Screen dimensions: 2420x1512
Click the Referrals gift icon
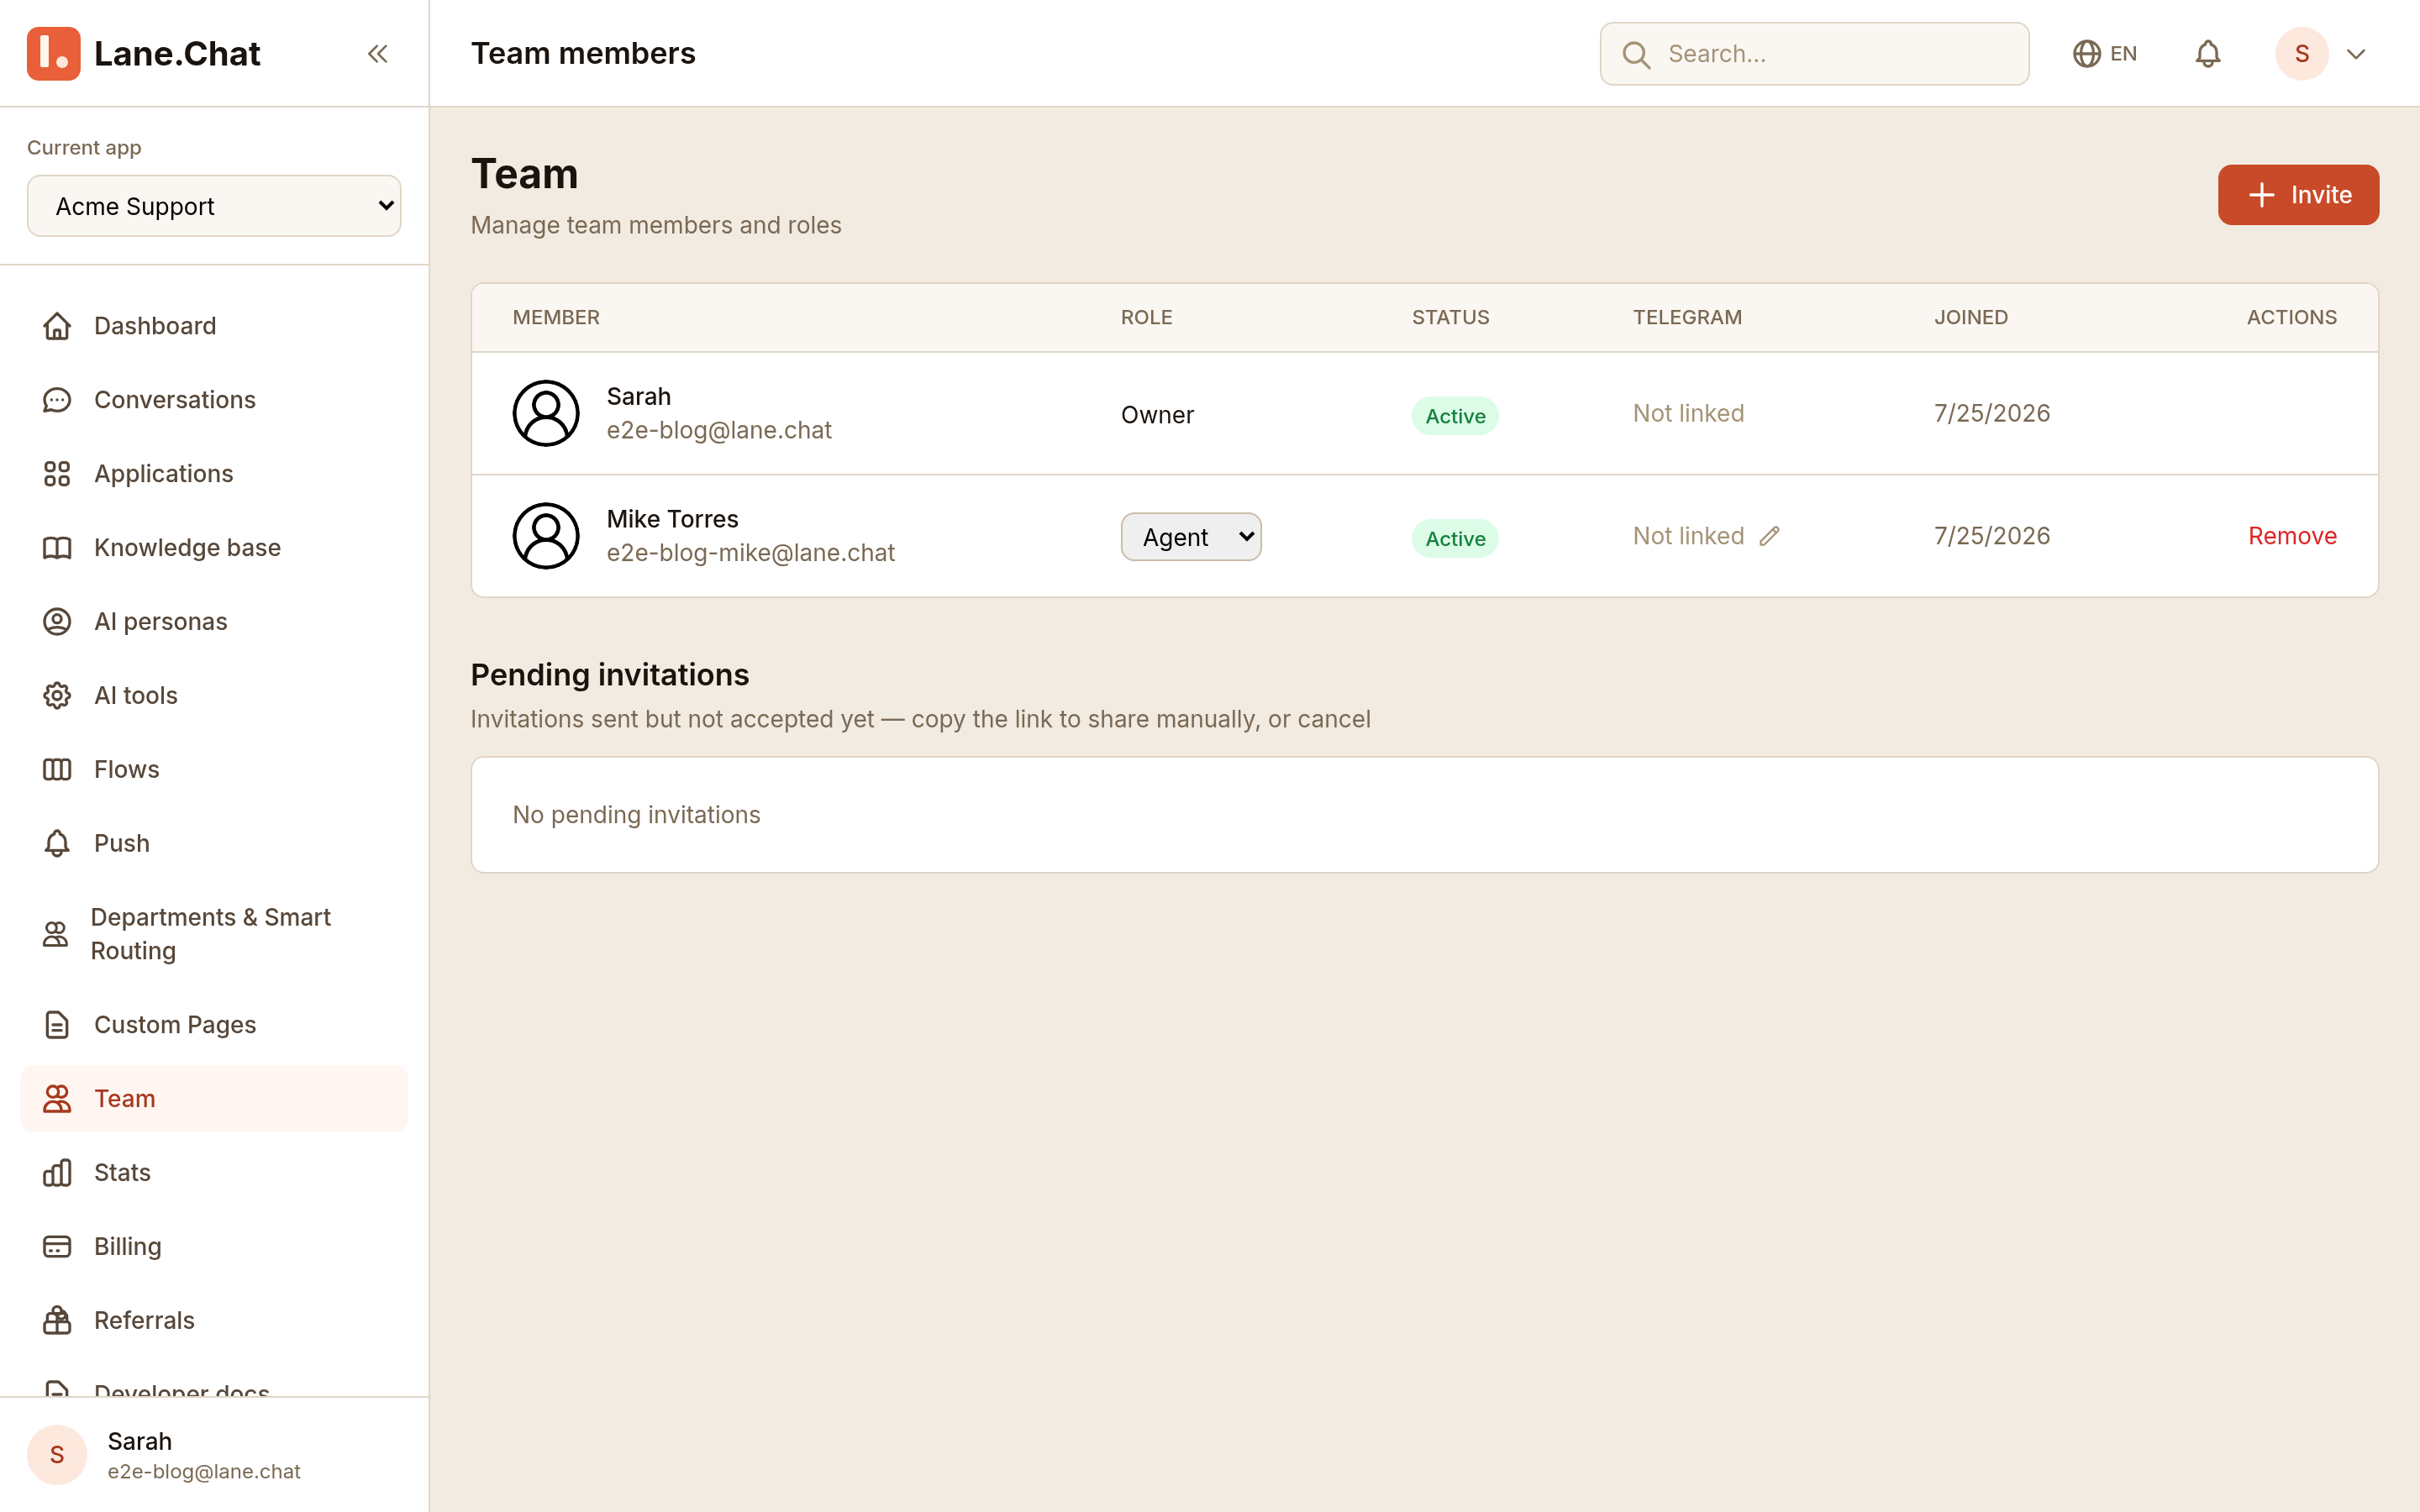click(x=57, y=1321)
